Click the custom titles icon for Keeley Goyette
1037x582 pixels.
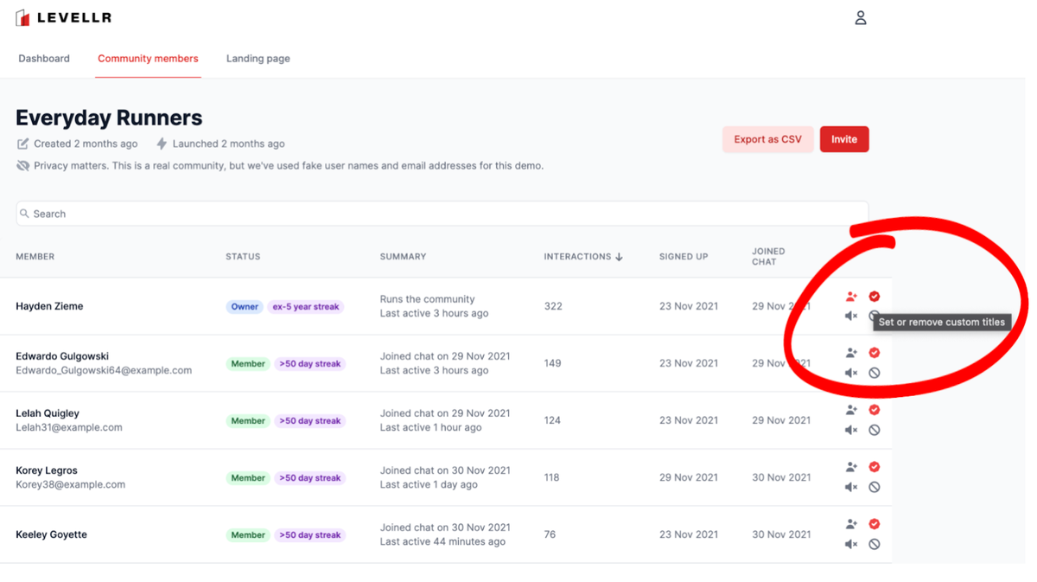pos(851,524)
